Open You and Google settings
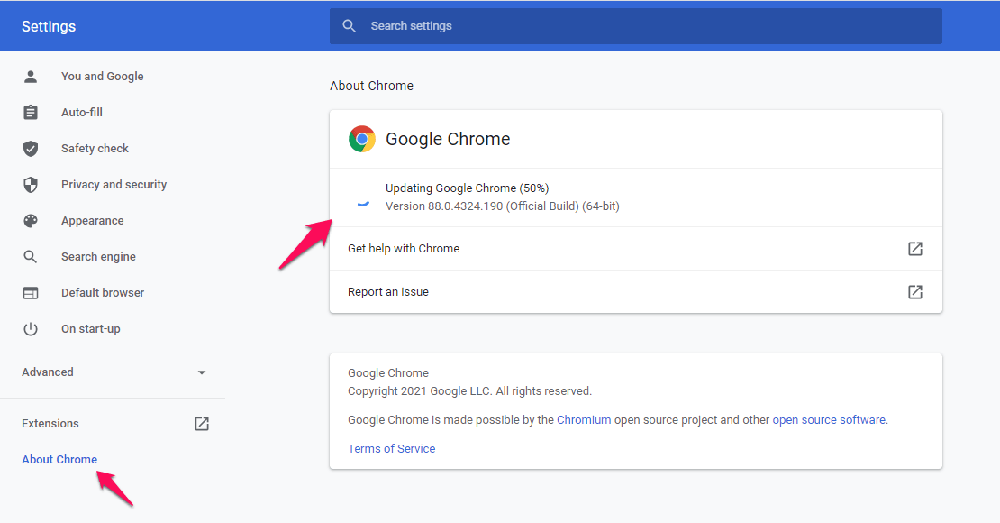Viewport: 1000px width, 523px height. pos(102,77)
